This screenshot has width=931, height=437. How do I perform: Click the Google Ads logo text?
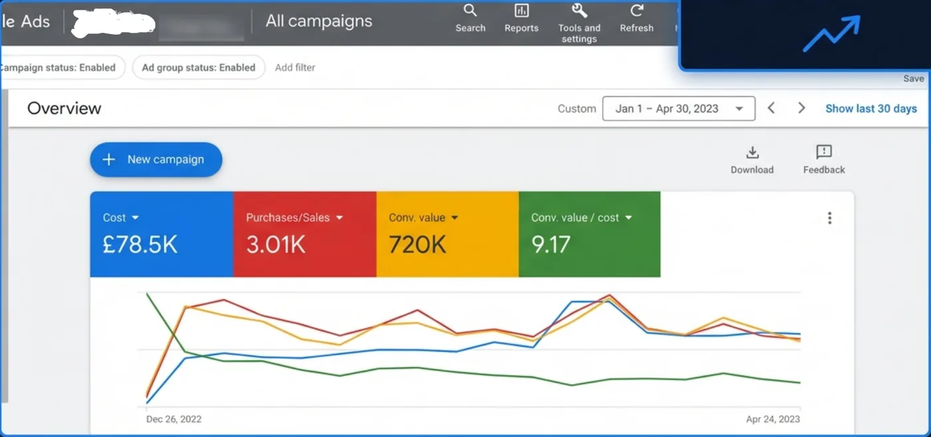tap(25, 21)
